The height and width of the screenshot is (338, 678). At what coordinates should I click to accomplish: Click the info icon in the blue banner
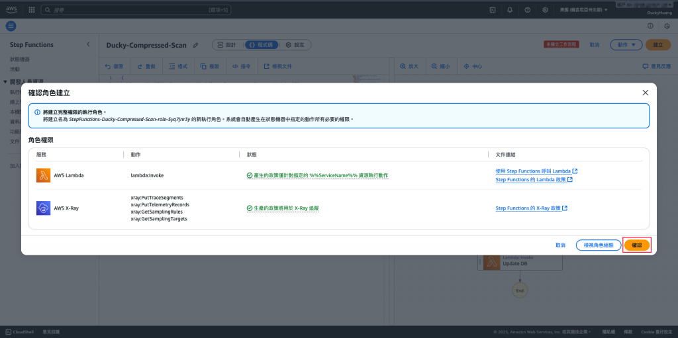coord(37,112)
